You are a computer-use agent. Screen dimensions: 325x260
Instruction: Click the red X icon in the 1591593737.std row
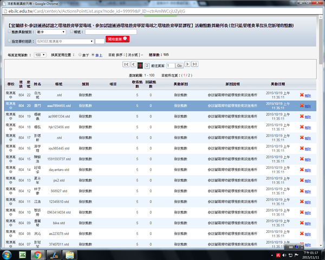(x=302, y=159)
